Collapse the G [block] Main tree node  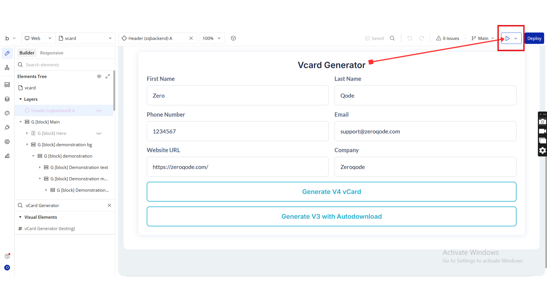21,122
